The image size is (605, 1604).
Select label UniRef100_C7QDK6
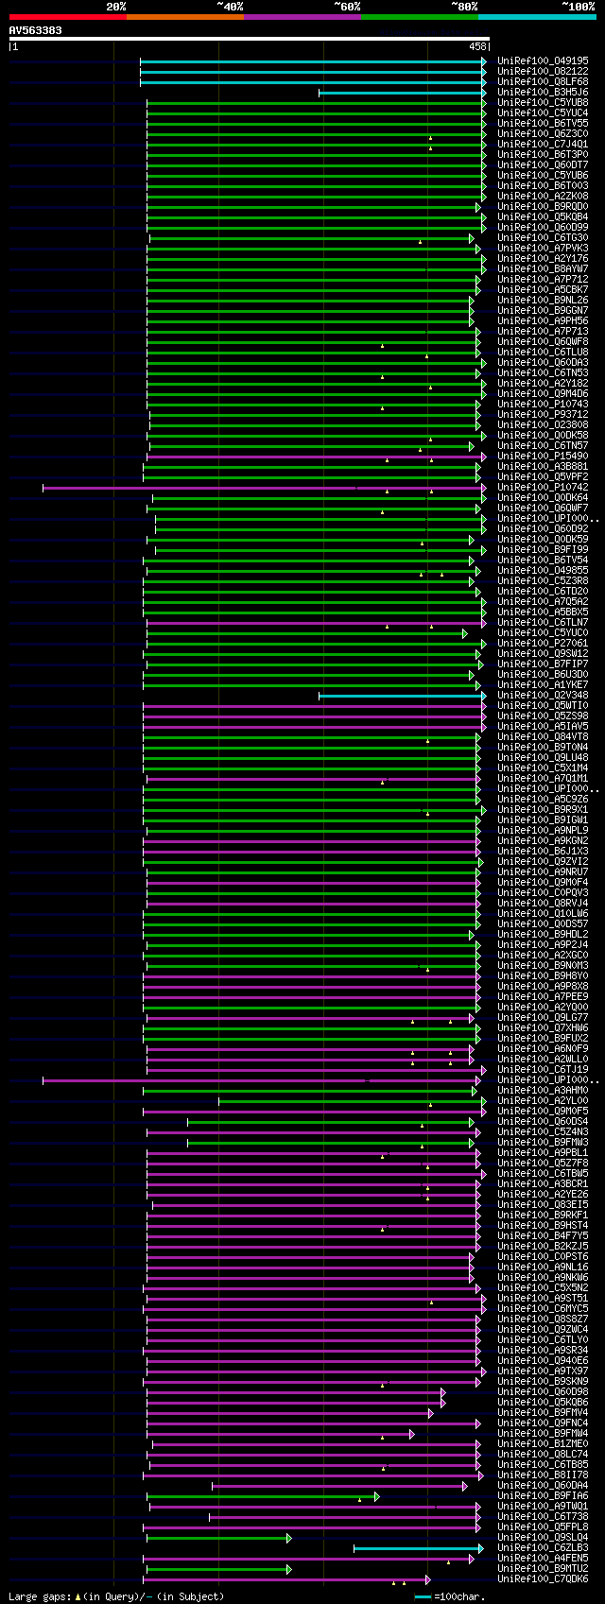pyautogui.click(x=543, y=1578)
